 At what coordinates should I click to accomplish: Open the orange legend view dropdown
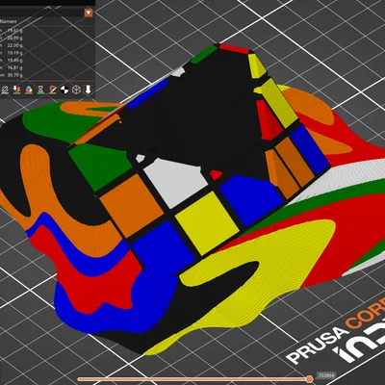click(89, 13)
